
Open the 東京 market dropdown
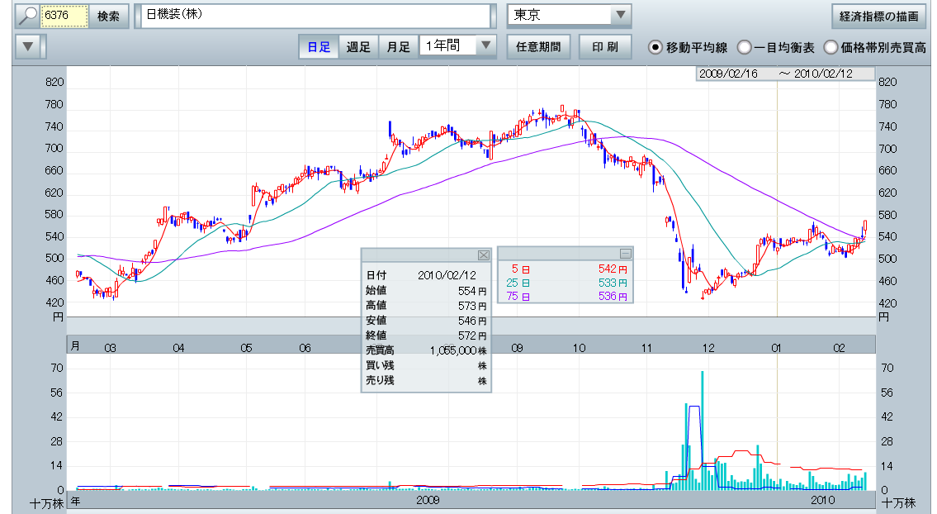coord(619,16)
